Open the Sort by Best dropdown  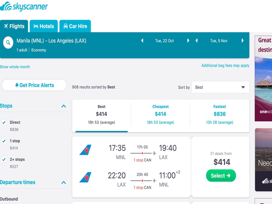tap(220, 87)
